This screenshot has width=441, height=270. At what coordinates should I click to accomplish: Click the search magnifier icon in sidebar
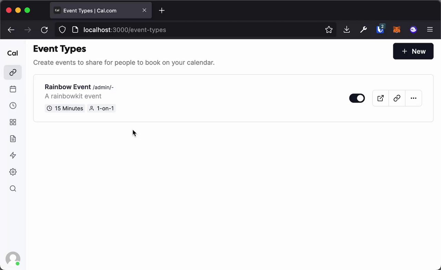tap(13, 188)
